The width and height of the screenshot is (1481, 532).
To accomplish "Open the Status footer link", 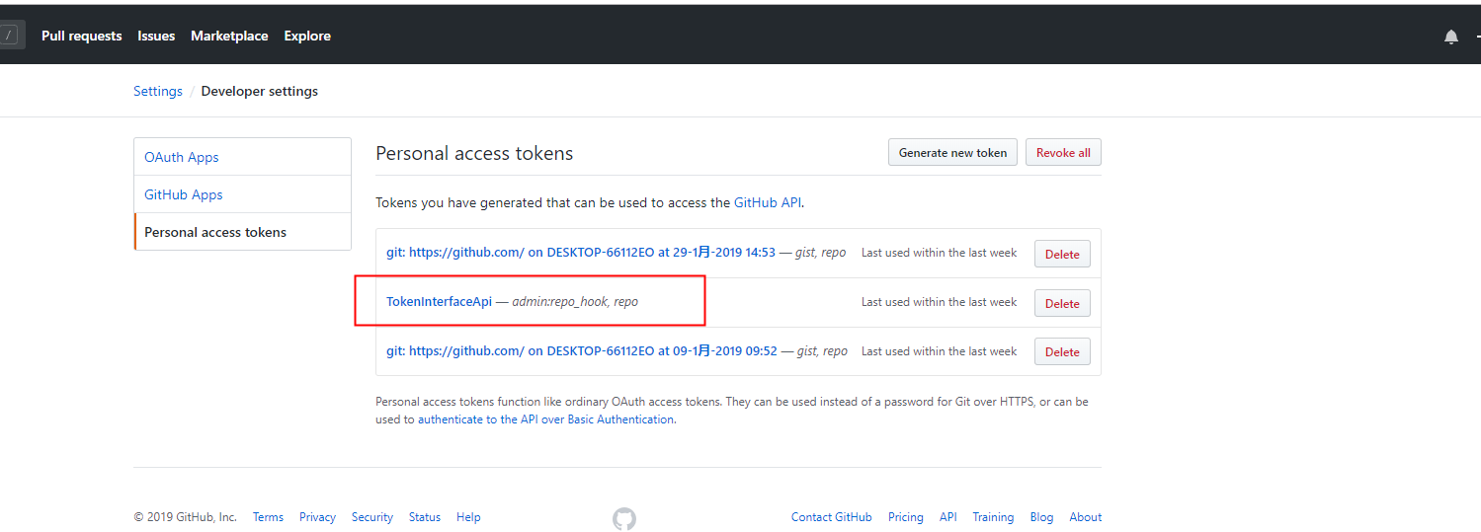I will click(x=425, y=517).
